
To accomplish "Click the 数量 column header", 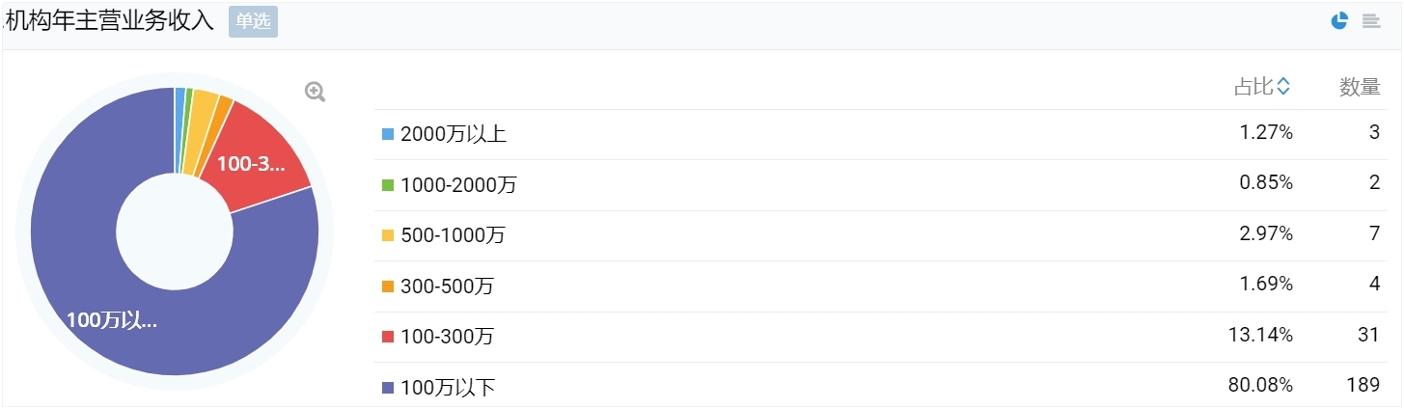I will pos(1360,87).
